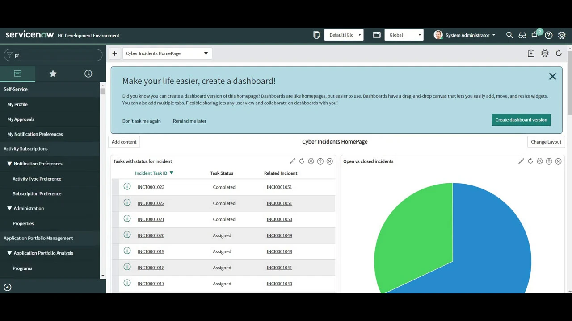Open the Help question mark in header

(549, 35)
